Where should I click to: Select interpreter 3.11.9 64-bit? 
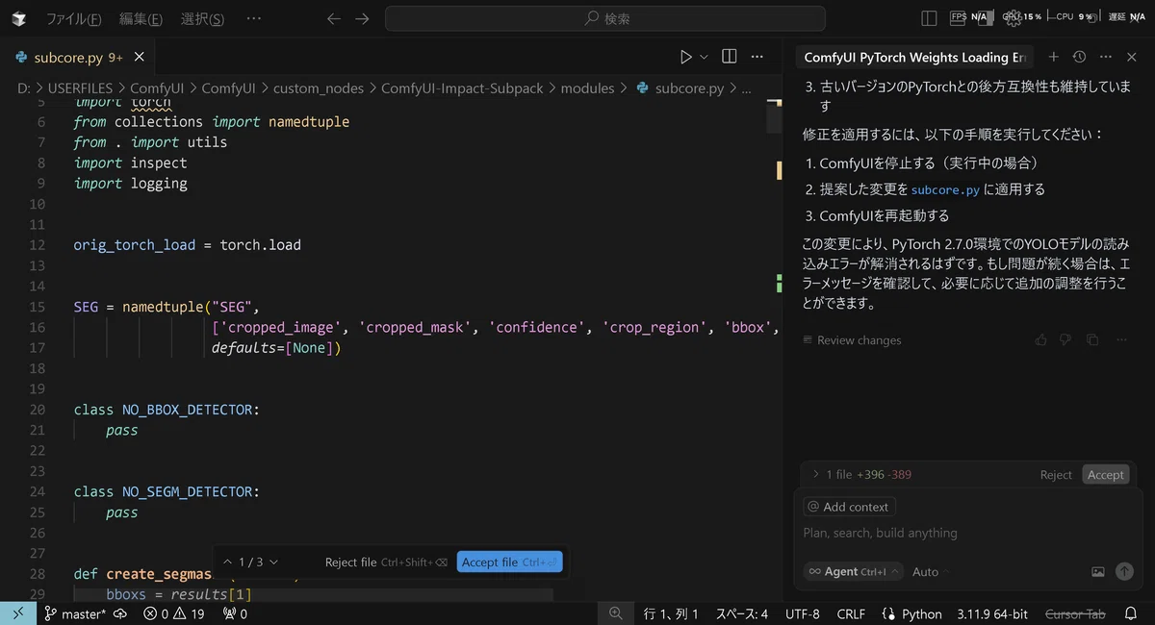pyautogui.click(x=992, y=613)
